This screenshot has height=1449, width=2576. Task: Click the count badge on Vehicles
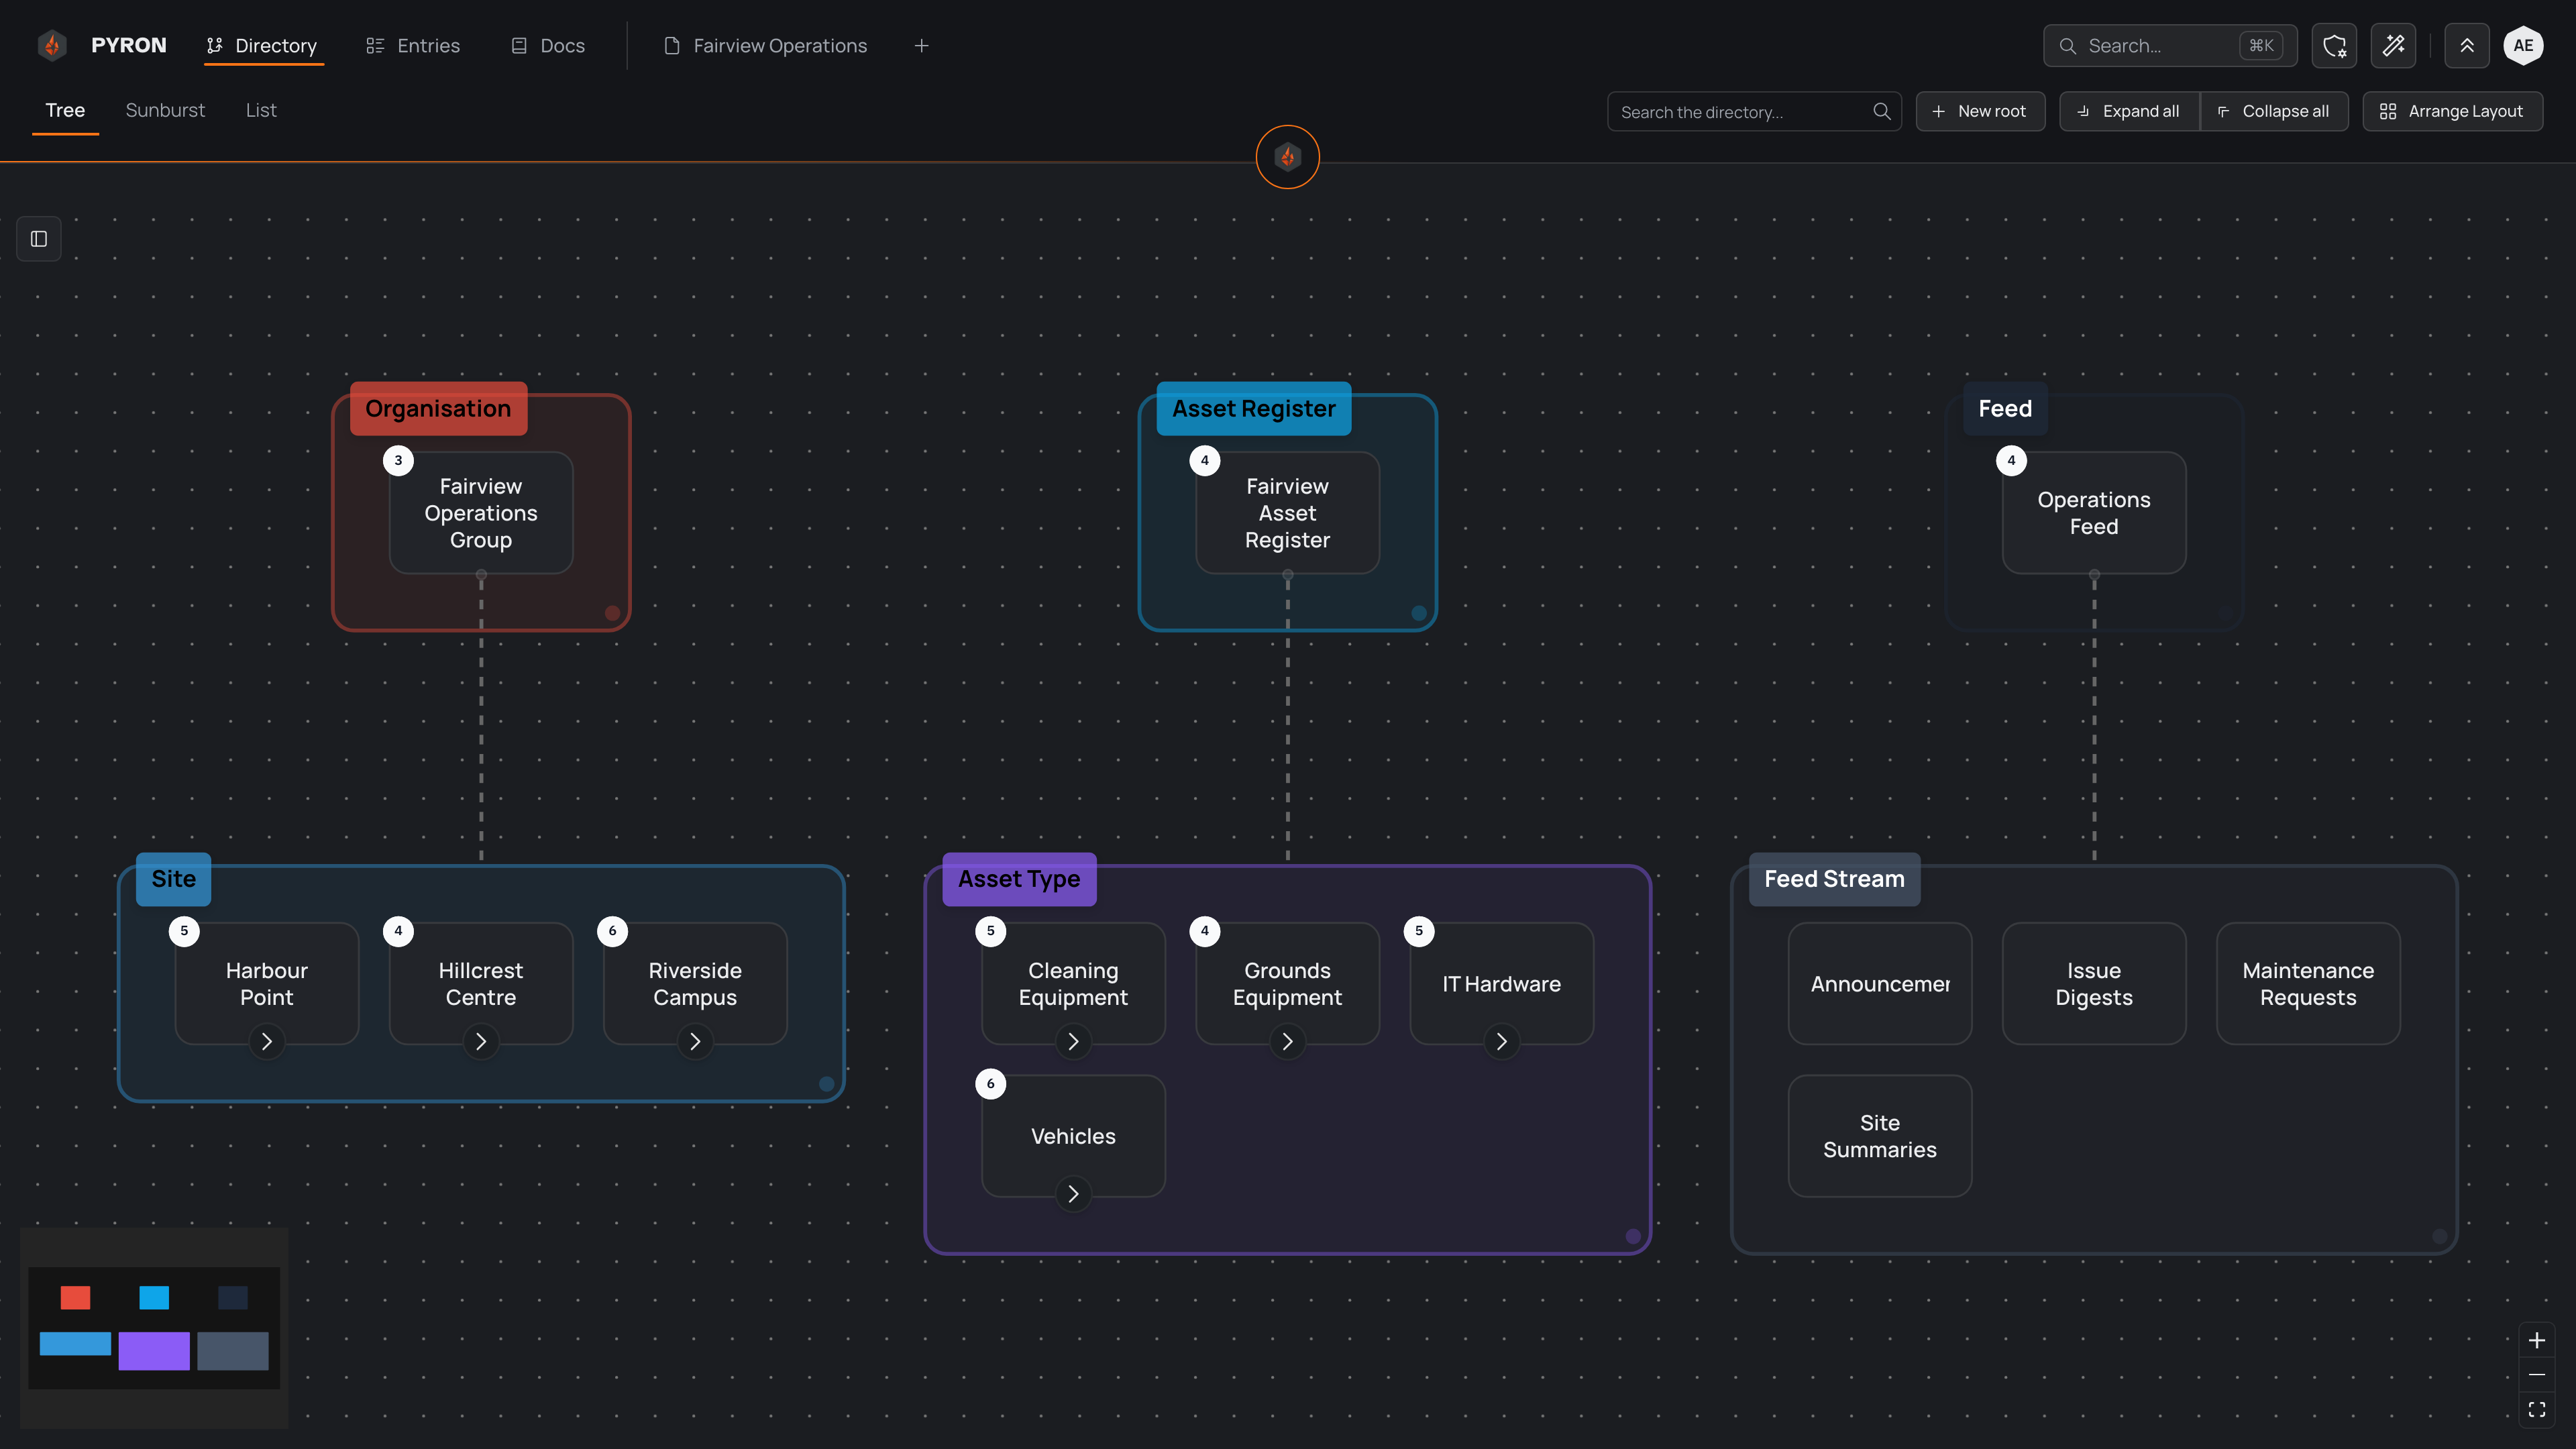(x=990, y=1084)
